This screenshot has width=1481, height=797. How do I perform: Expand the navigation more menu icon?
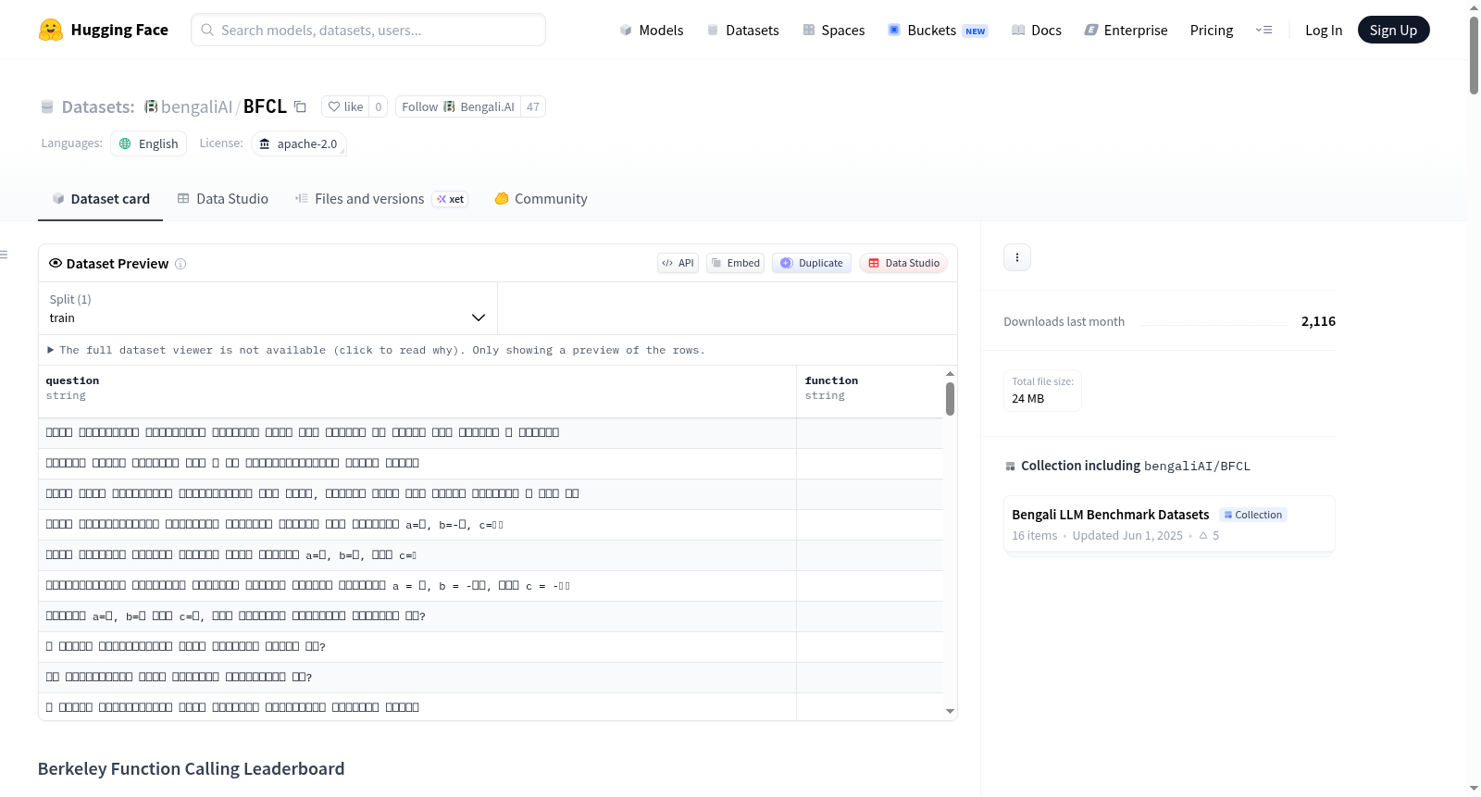1263,30
